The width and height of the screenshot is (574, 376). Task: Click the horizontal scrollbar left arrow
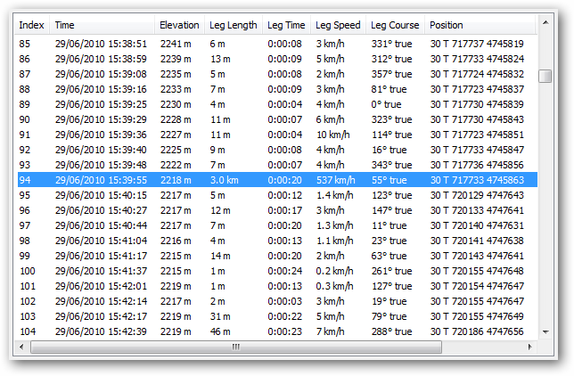(23, 347)
